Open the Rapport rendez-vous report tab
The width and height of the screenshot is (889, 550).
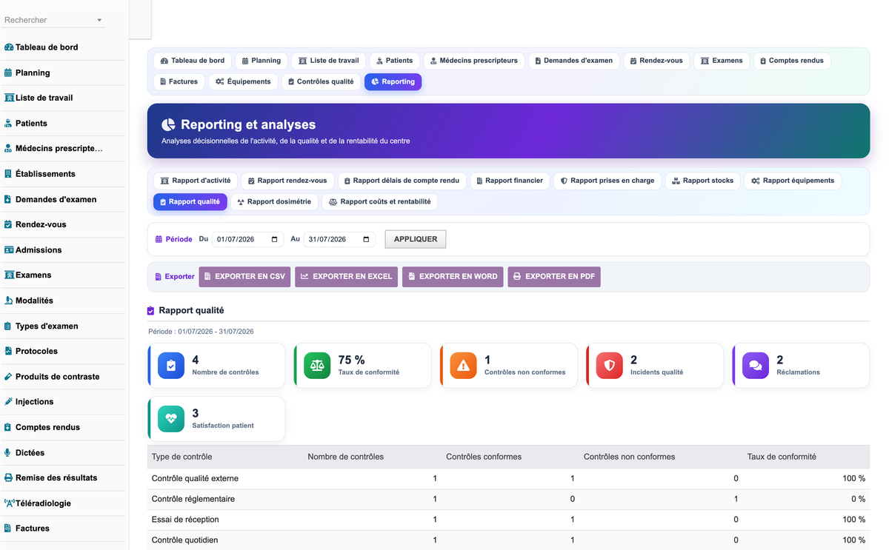pyautogui.click(x=287, y=181)
